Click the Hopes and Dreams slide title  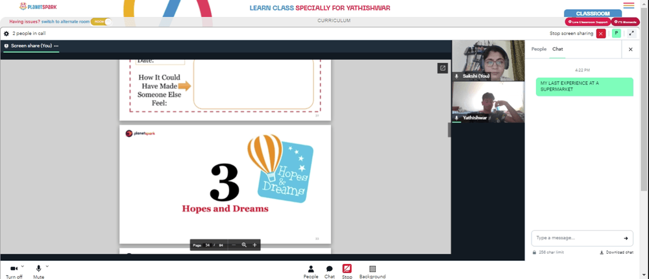[225, 209]
